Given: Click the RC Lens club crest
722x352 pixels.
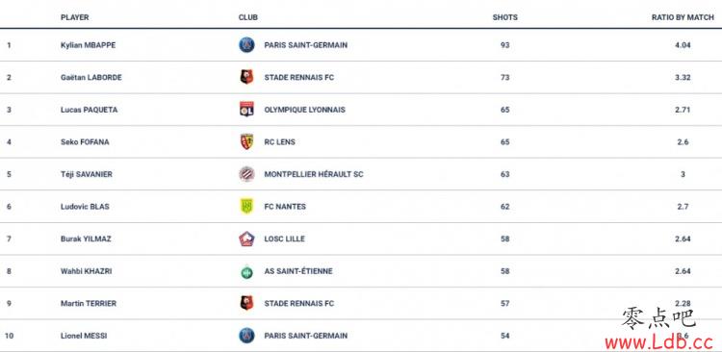Looking at the screenshot, I should point(246,141).
